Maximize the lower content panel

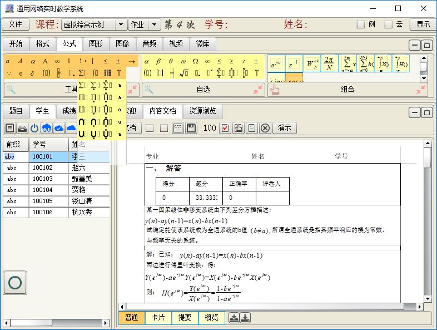pos(426,112)
